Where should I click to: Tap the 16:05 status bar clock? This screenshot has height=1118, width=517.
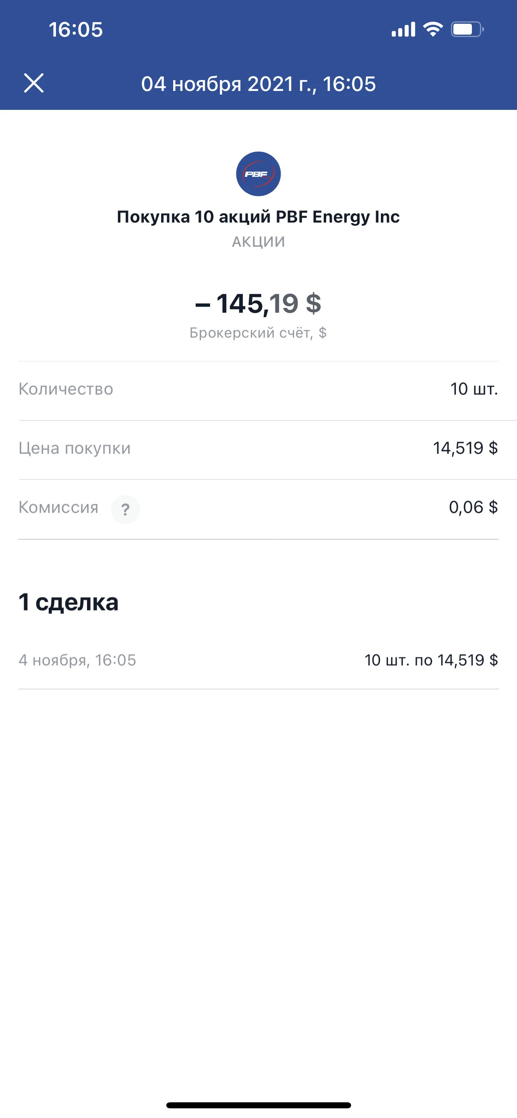(x=76, y=29)
